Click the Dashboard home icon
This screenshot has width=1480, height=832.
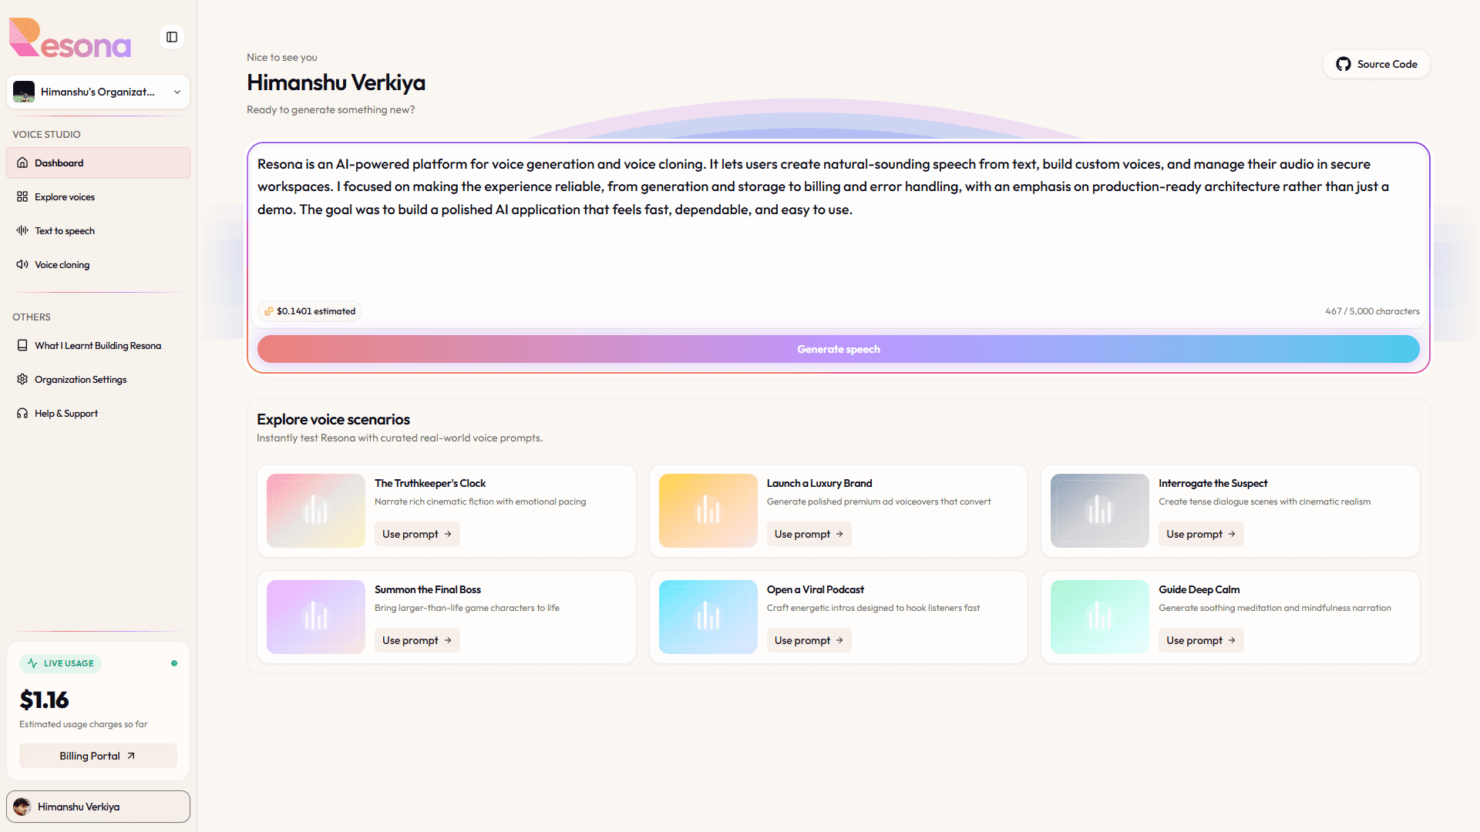(22, 163)
